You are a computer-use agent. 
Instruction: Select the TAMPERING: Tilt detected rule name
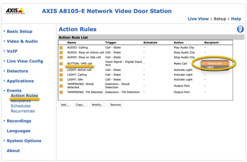85,92
